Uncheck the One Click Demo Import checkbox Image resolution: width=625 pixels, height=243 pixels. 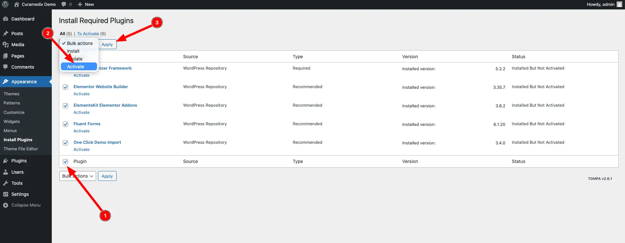(x=65, y=143)
